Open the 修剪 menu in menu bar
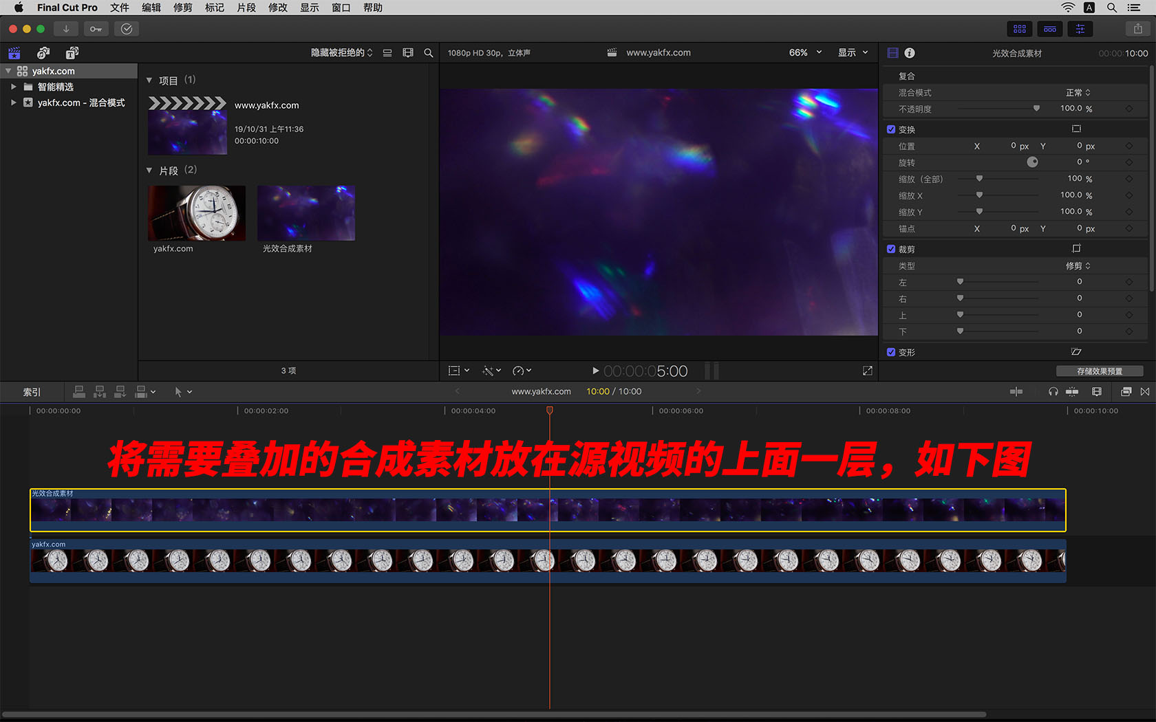The image size is (1156, 722). 182,8
